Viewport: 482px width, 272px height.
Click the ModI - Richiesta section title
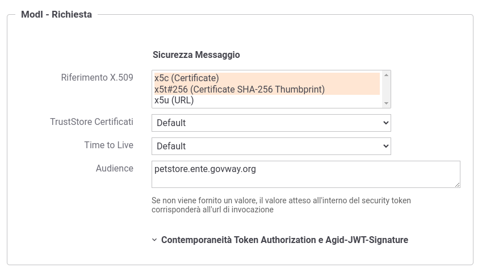[x=56, y=14]
